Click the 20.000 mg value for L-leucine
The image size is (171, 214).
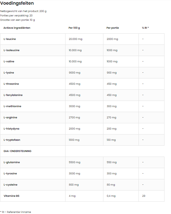point(76,39)
